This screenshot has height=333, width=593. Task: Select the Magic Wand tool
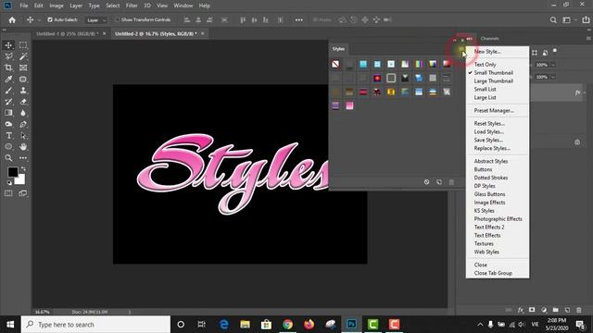(23, 56)
